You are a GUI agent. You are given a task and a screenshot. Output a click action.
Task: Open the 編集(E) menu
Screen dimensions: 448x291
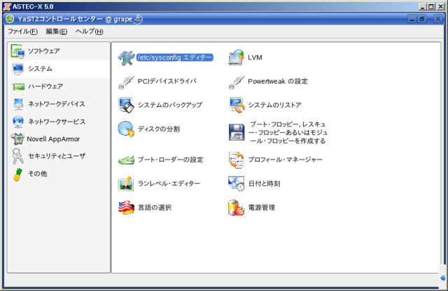[56, 31]
